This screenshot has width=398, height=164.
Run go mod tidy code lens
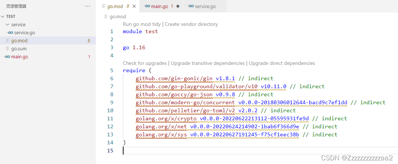tap(142, 24)
